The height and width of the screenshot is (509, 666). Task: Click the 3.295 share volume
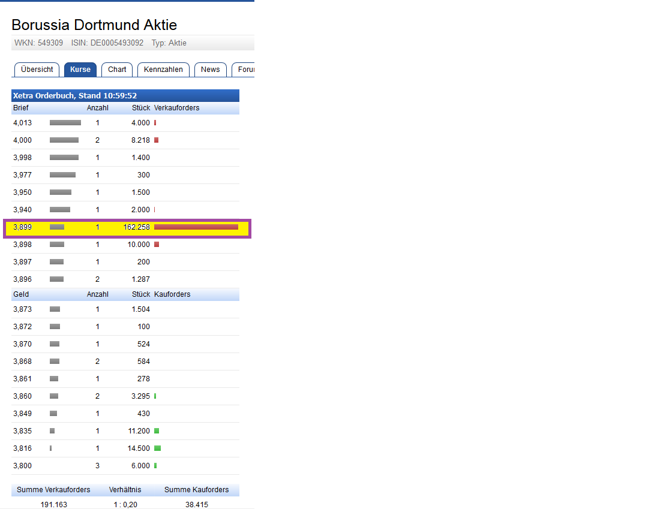[x=140, y=396]
